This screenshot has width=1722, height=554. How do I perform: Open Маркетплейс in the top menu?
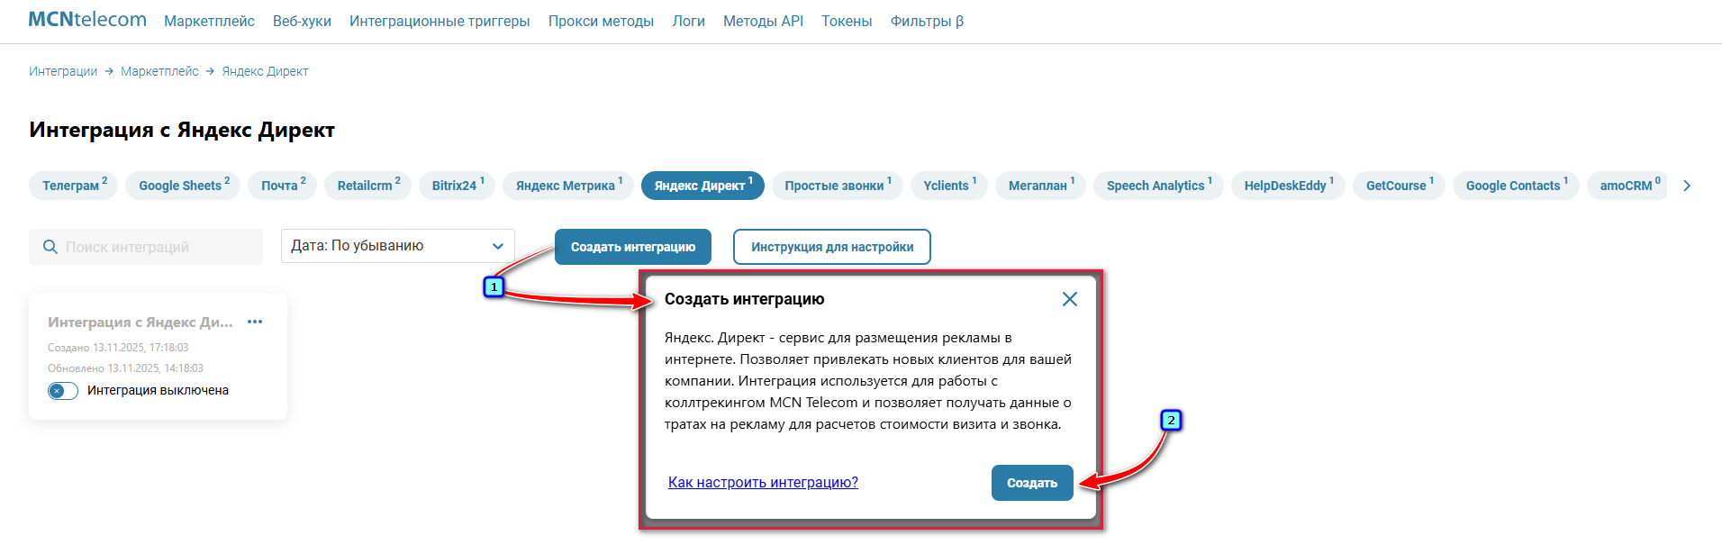click(209, 21)
